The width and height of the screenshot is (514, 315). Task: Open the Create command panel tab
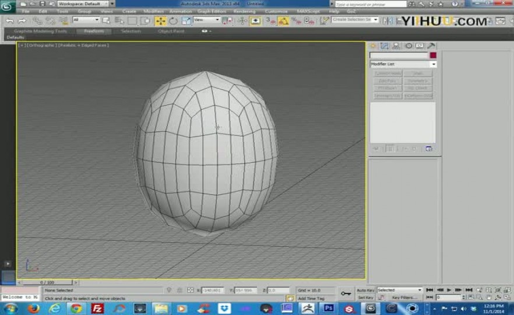(373, 46)
